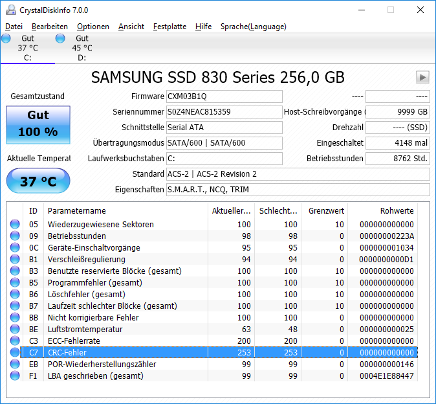Click status orb for ID 09 Betriebsstunden row
Image resolution: width=436 pixels, height=404 pixels.
pos(15,236)
